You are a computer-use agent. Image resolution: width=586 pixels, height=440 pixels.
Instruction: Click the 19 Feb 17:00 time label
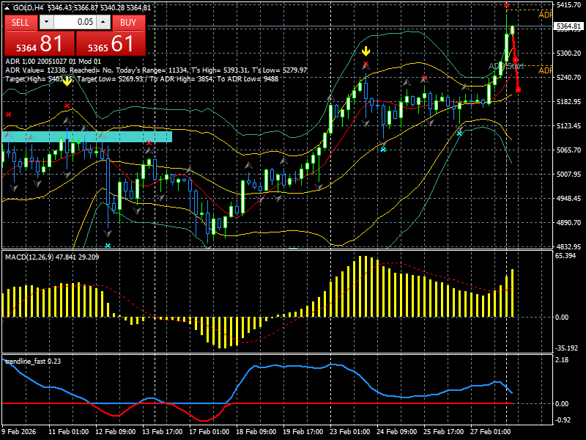point(303,431)
